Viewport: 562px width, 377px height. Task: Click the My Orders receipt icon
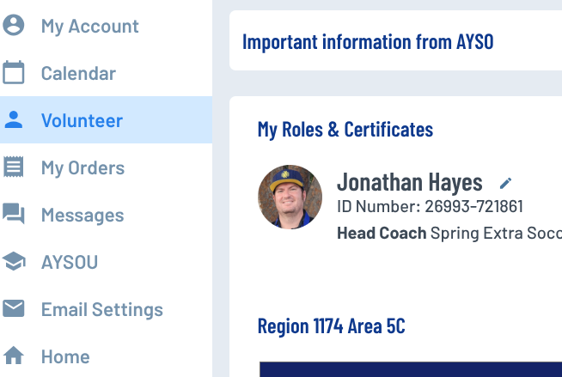pos(14,167)
